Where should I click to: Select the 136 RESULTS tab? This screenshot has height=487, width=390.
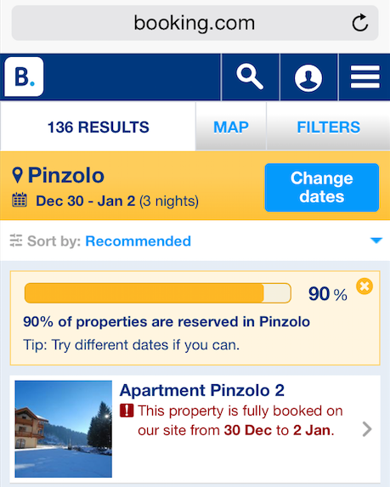tap(98, 127)
